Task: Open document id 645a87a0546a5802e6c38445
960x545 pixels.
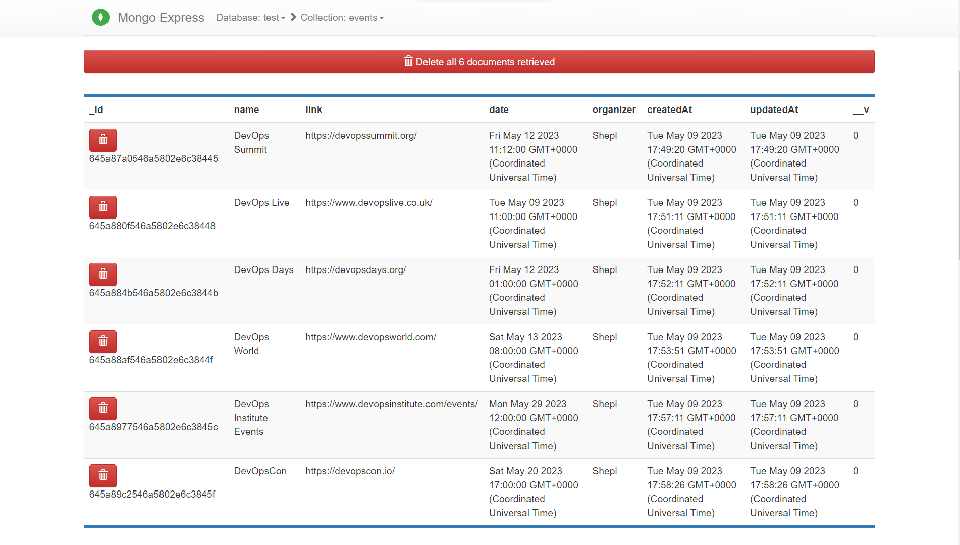Action: (x=154, y=158)
